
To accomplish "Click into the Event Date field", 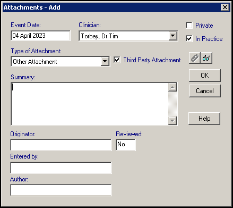I will point(40,36).
